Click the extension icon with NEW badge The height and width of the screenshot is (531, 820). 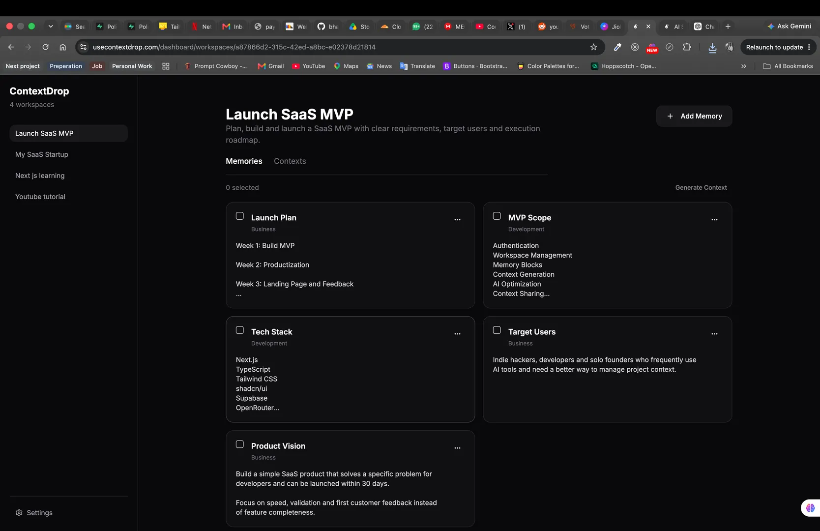tap(652, 48)
